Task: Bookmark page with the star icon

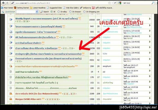Action: [x=109, y=3]
